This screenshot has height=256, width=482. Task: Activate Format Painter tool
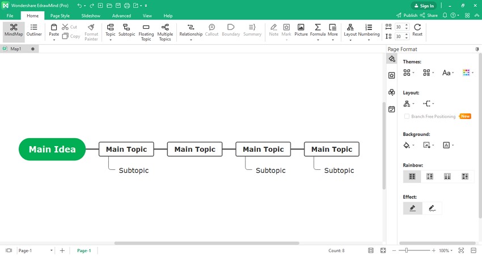pyautogui.click(x=91, y=32)
